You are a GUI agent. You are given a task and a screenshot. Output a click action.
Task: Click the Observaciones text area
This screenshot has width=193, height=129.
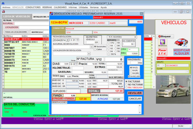(x=95, y=109)
